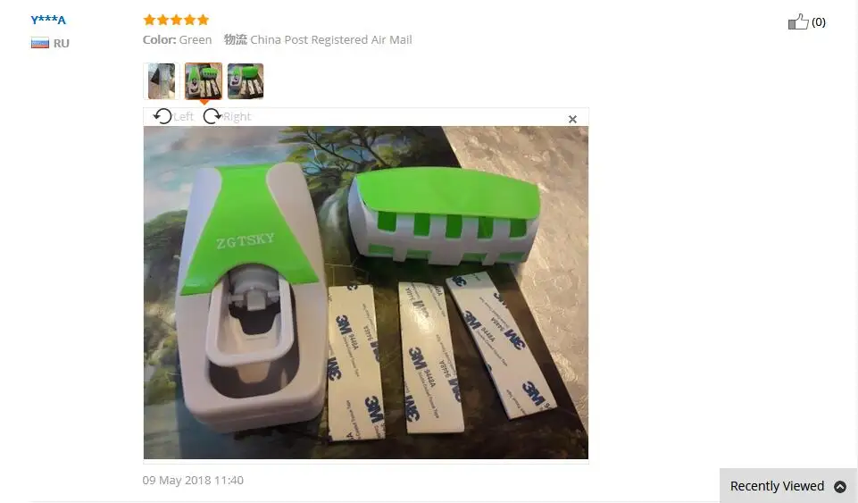Click the fifth orange rating star
The height and width of the screenshot is (503, 858).
click(x=203, y=21)
